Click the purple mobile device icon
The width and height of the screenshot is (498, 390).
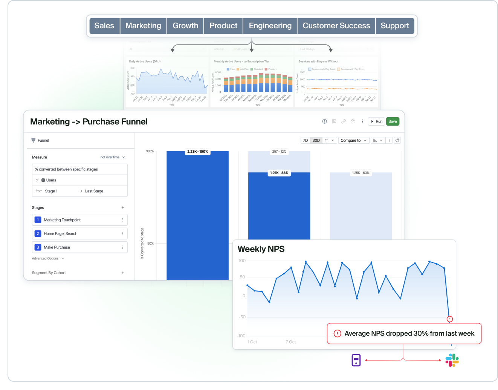pyautogui.click(x=356, y=360)
